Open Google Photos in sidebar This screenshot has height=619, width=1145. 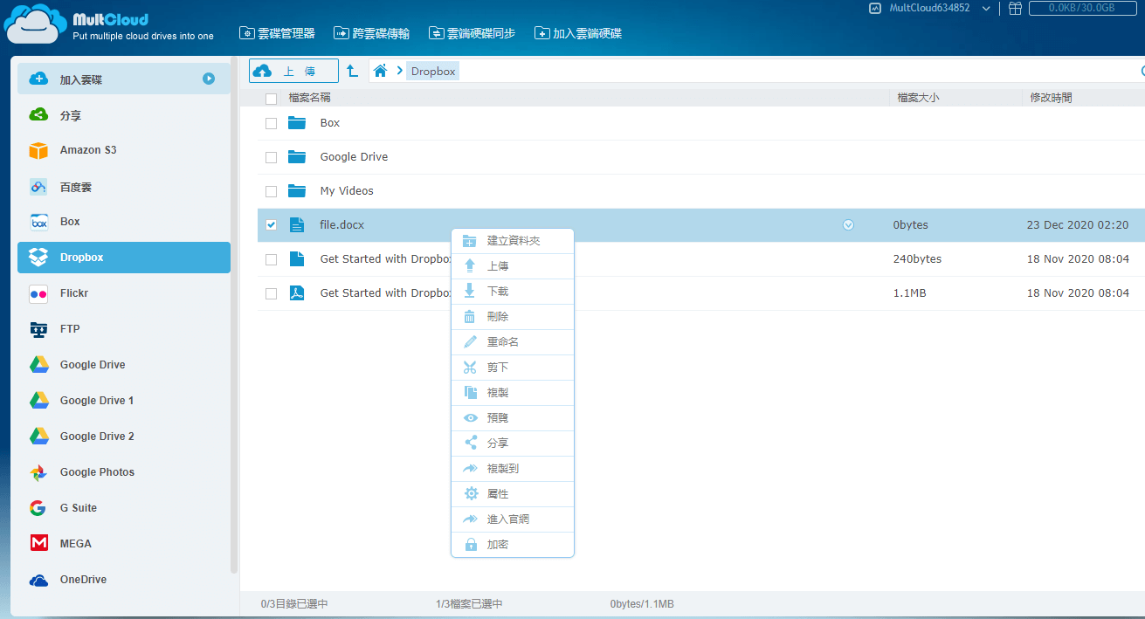pos(124,472)
